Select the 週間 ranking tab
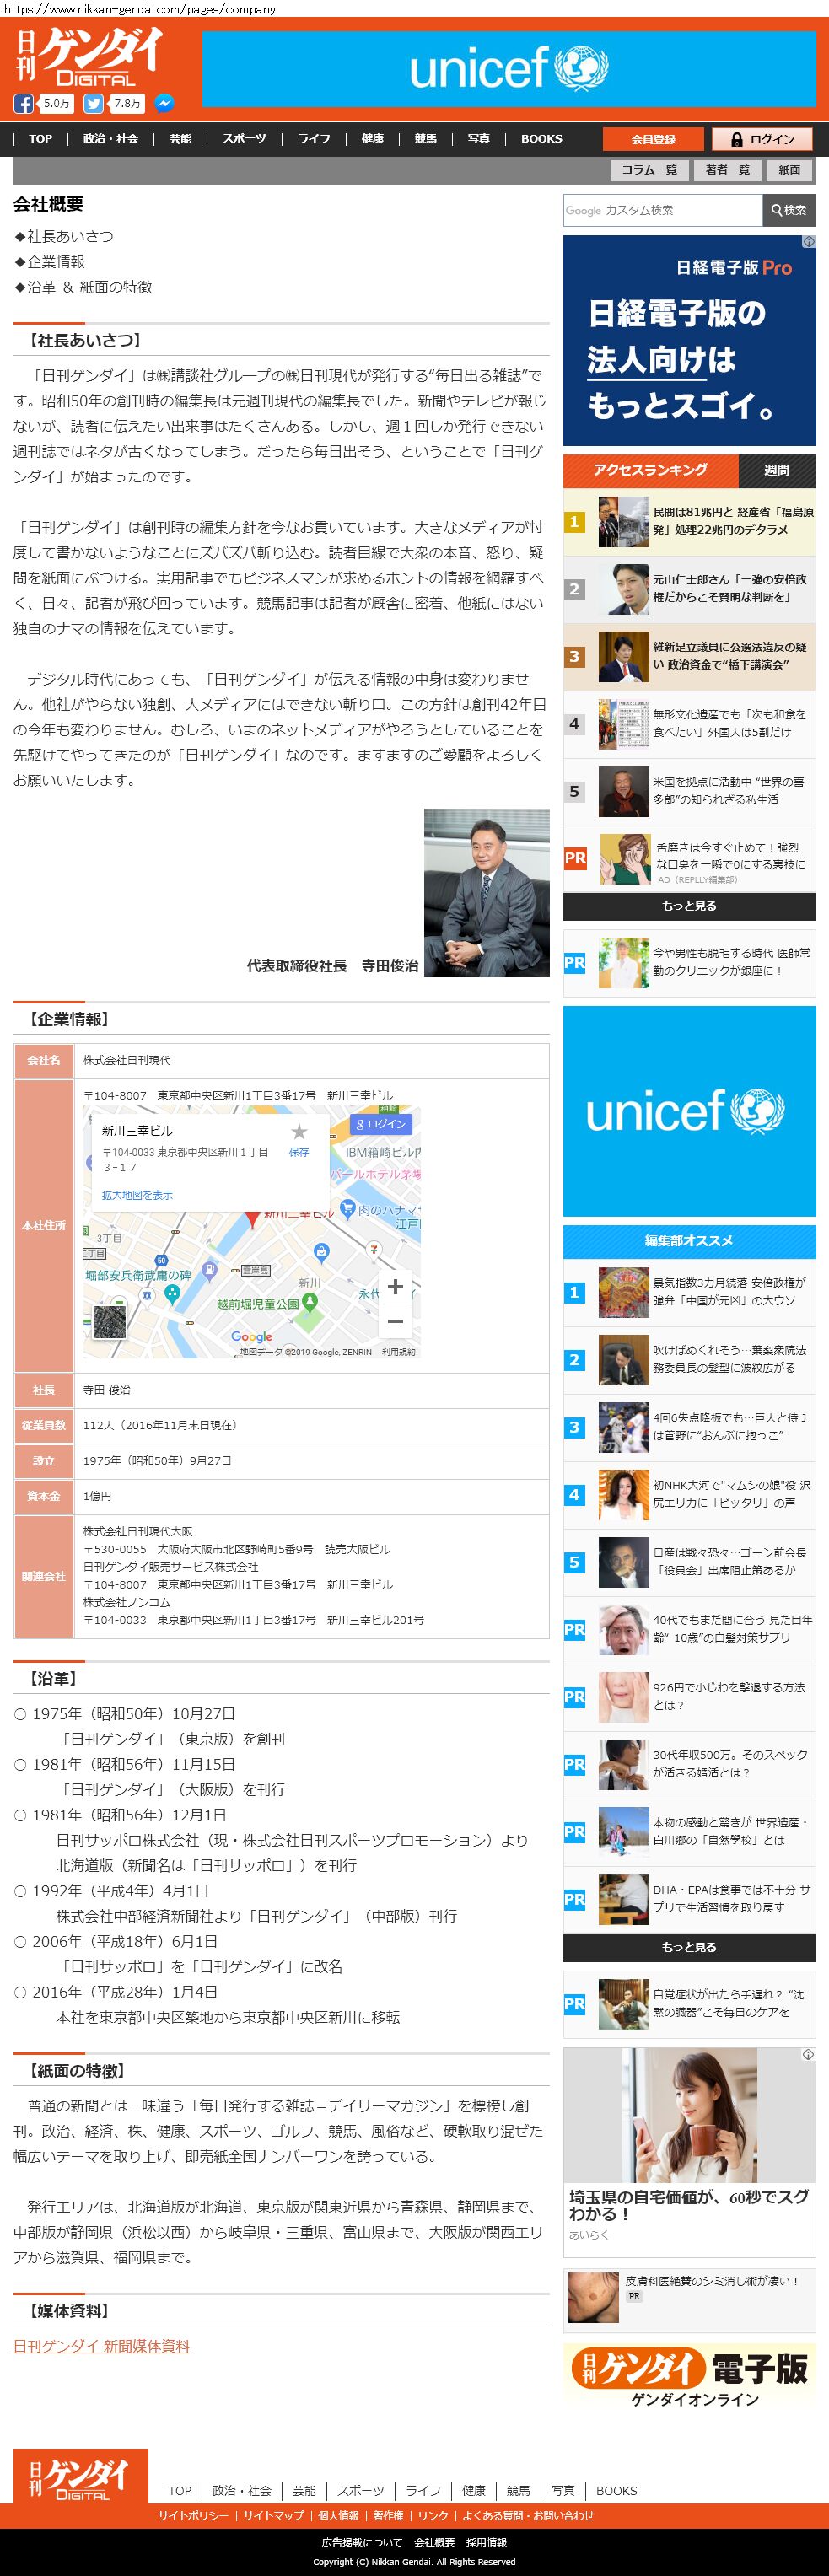This screenshot has height=2576, width=829. (x=777, y=470)
